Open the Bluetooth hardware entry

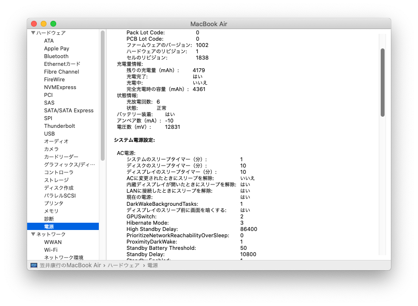tap(56, 56)
